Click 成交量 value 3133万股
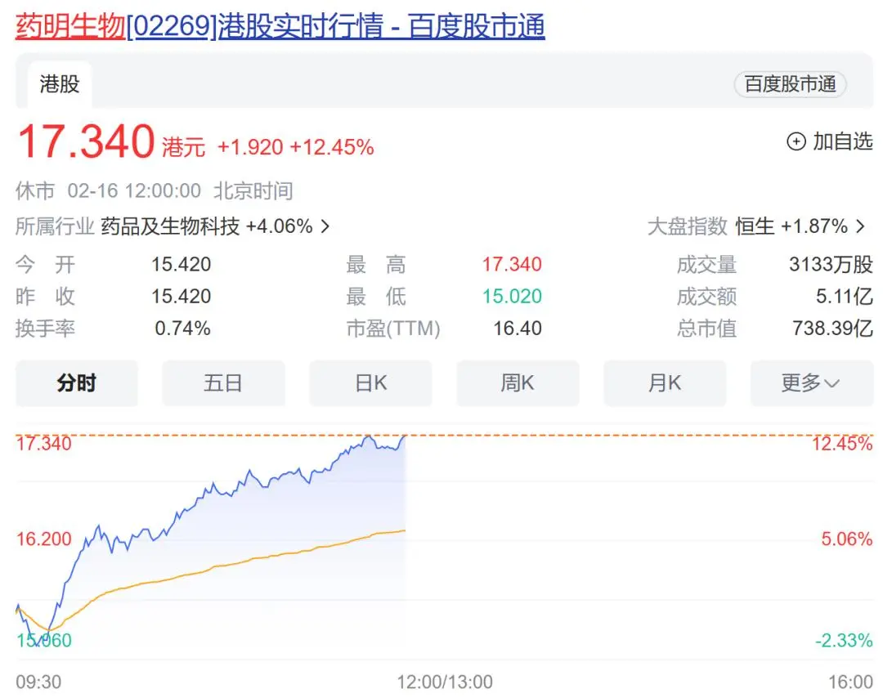This screenshot has height=698, width=883. pyautogui.click(x=831, y=264)
